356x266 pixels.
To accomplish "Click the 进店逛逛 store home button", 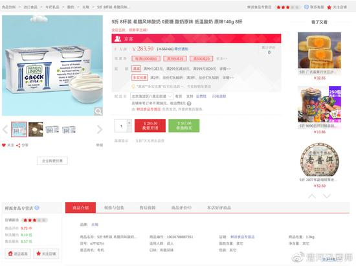I will tap(18, 254).
